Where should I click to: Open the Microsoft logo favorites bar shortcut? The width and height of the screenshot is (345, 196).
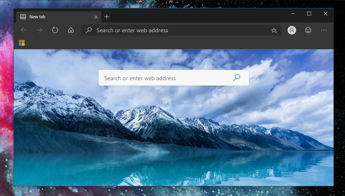pos(22,43)
